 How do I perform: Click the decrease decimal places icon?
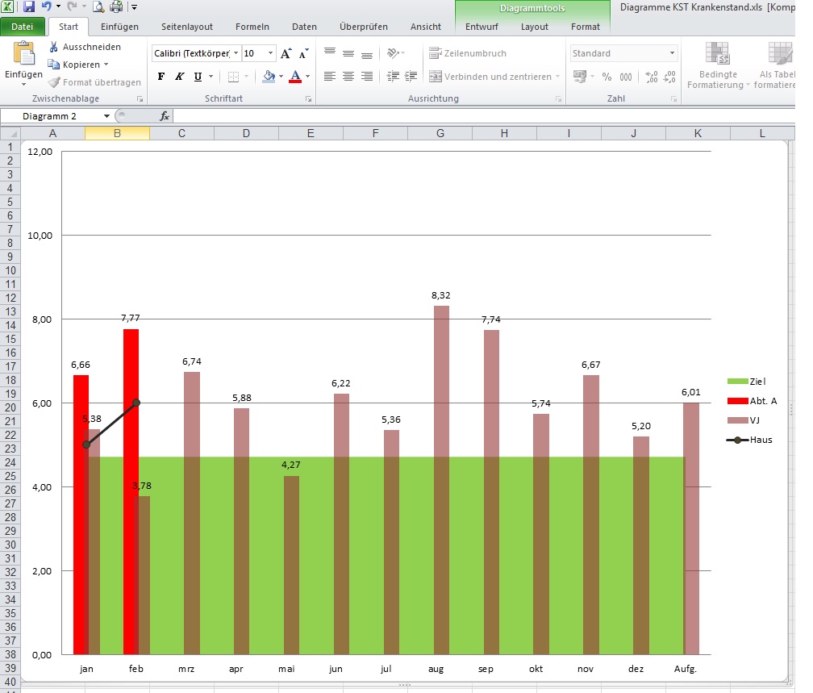(669, 76)
